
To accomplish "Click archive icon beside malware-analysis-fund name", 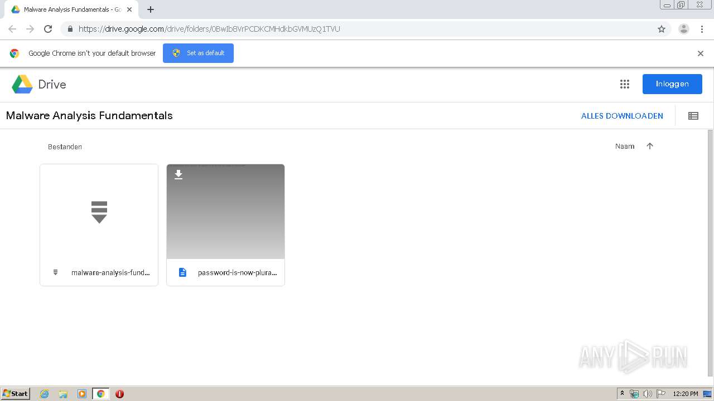I will [x=55, y=272].
